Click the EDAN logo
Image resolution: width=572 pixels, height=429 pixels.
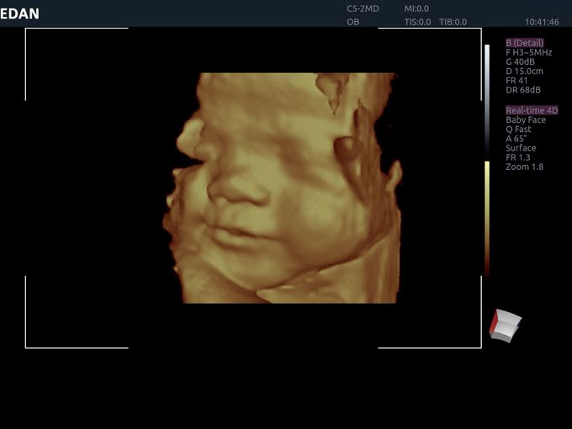[20, 13]
